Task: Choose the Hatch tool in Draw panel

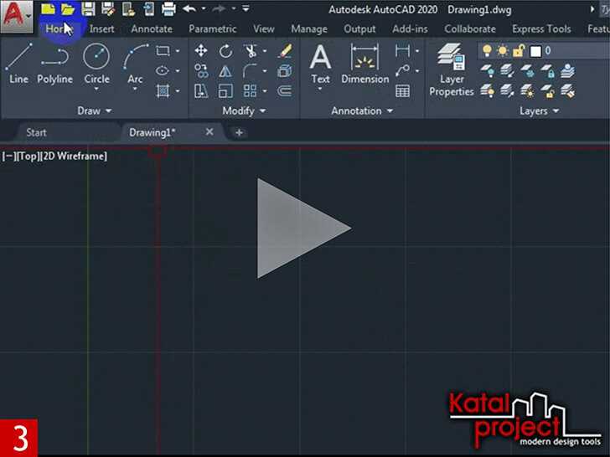Action: (163, 91)
